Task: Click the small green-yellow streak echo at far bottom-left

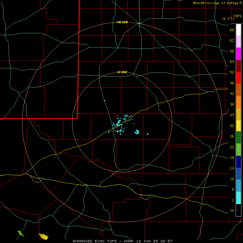Action: coord(21,233)
